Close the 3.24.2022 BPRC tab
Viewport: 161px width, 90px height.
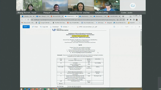pos(119,16)
